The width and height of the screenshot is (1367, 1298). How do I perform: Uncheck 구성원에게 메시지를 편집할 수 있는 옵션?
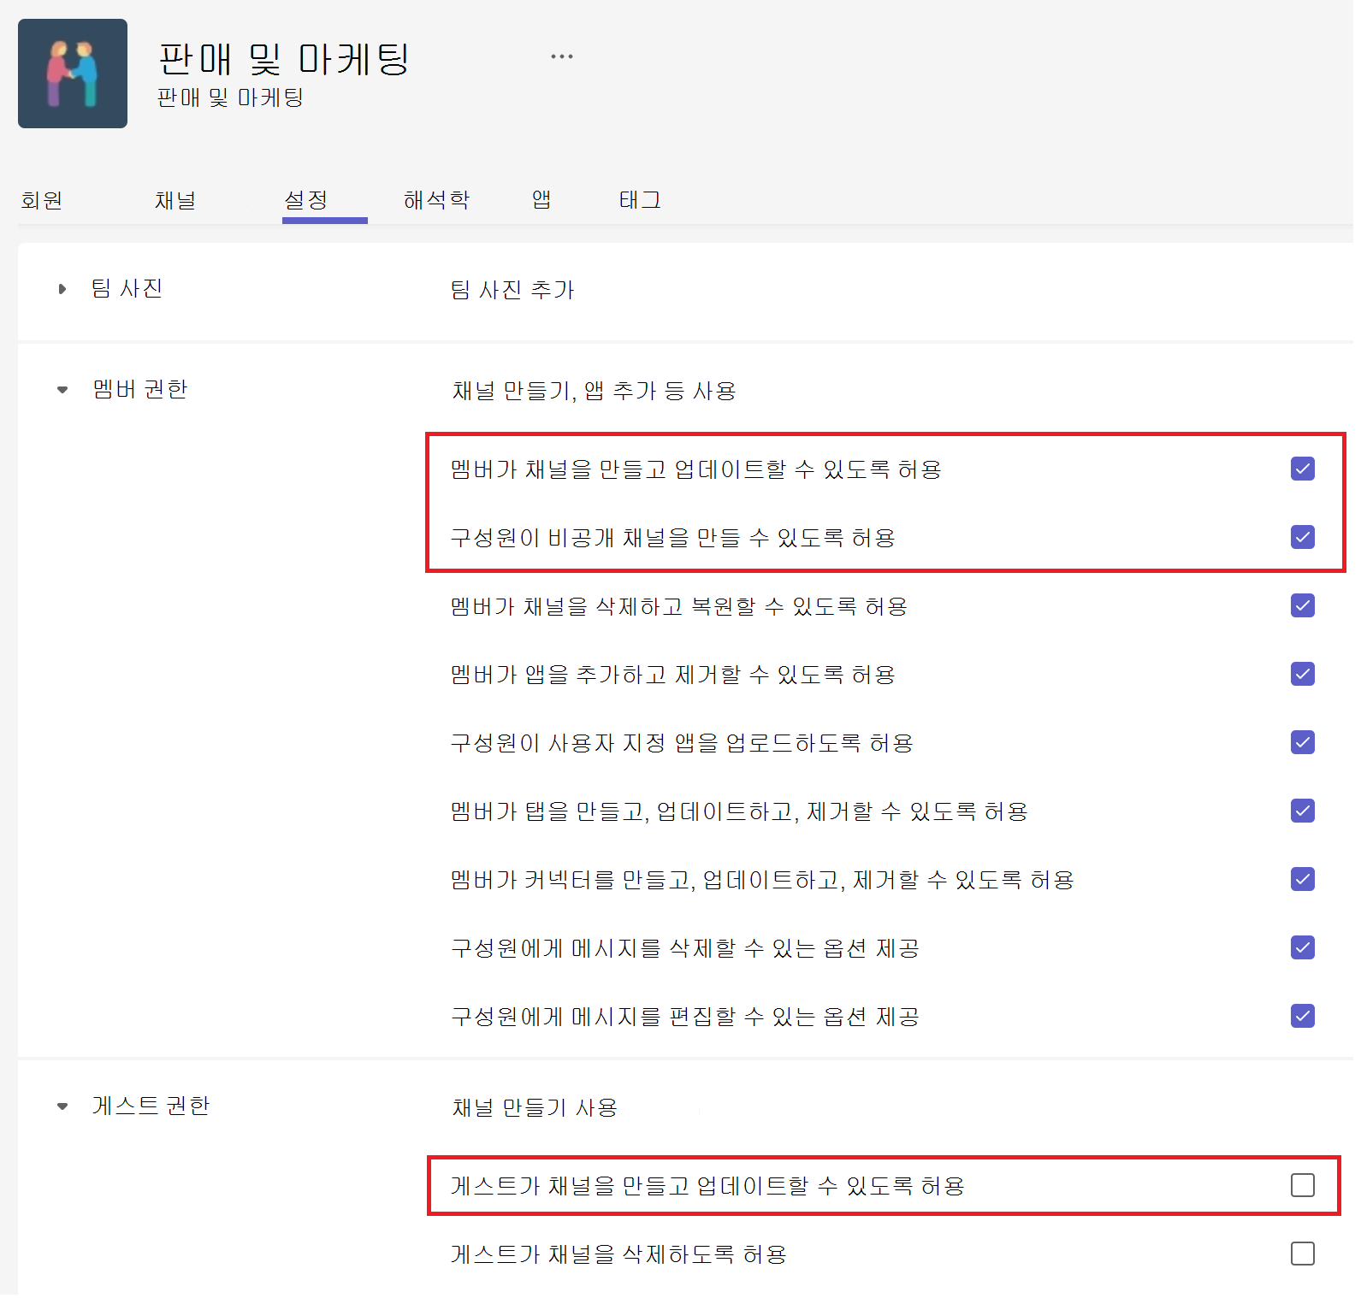pyautogui.click(x=1303, y=1016)
